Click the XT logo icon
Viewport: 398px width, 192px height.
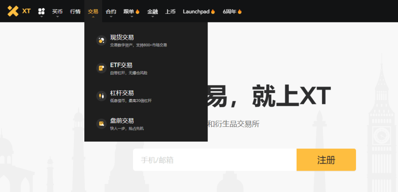[13, 11]
